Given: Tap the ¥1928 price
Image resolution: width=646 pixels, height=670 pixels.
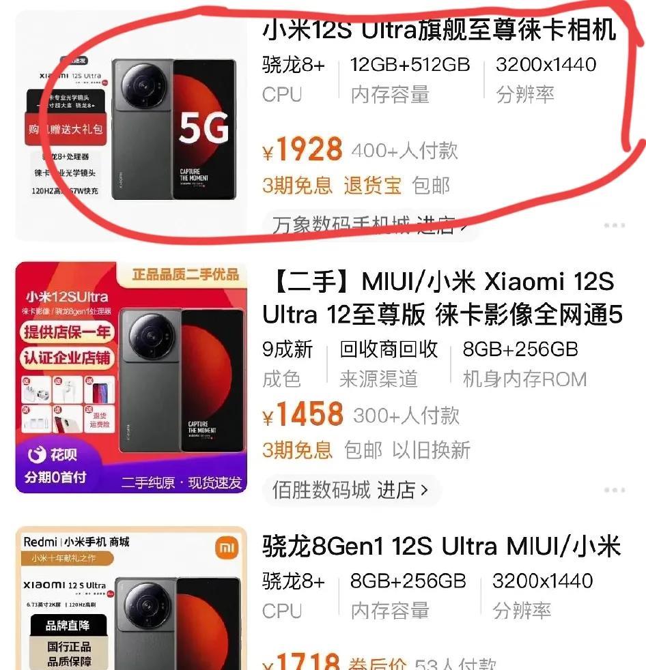Looking at the screenshot, I should [303, 149].
